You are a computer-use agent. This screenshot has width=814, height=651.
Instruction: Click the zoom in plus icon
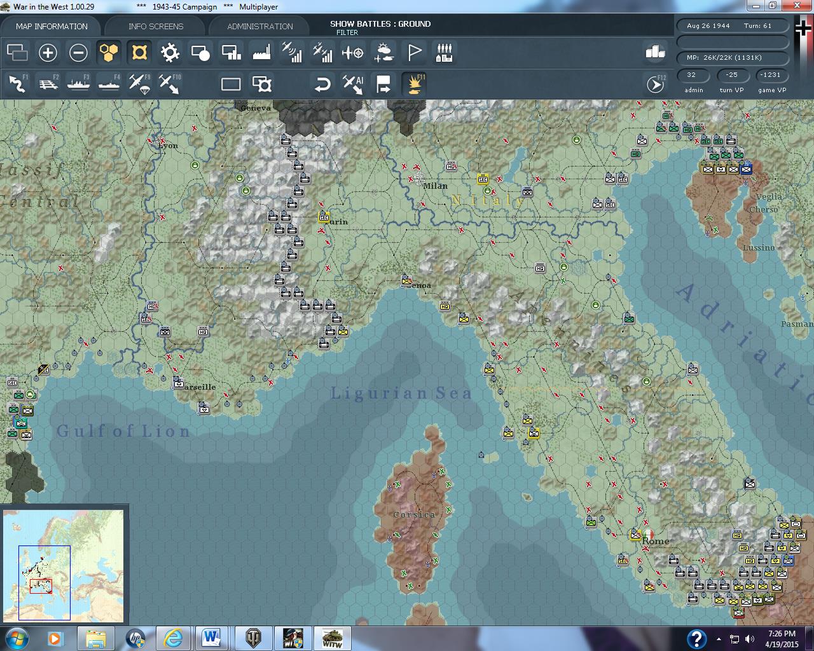tap(48, 53)
